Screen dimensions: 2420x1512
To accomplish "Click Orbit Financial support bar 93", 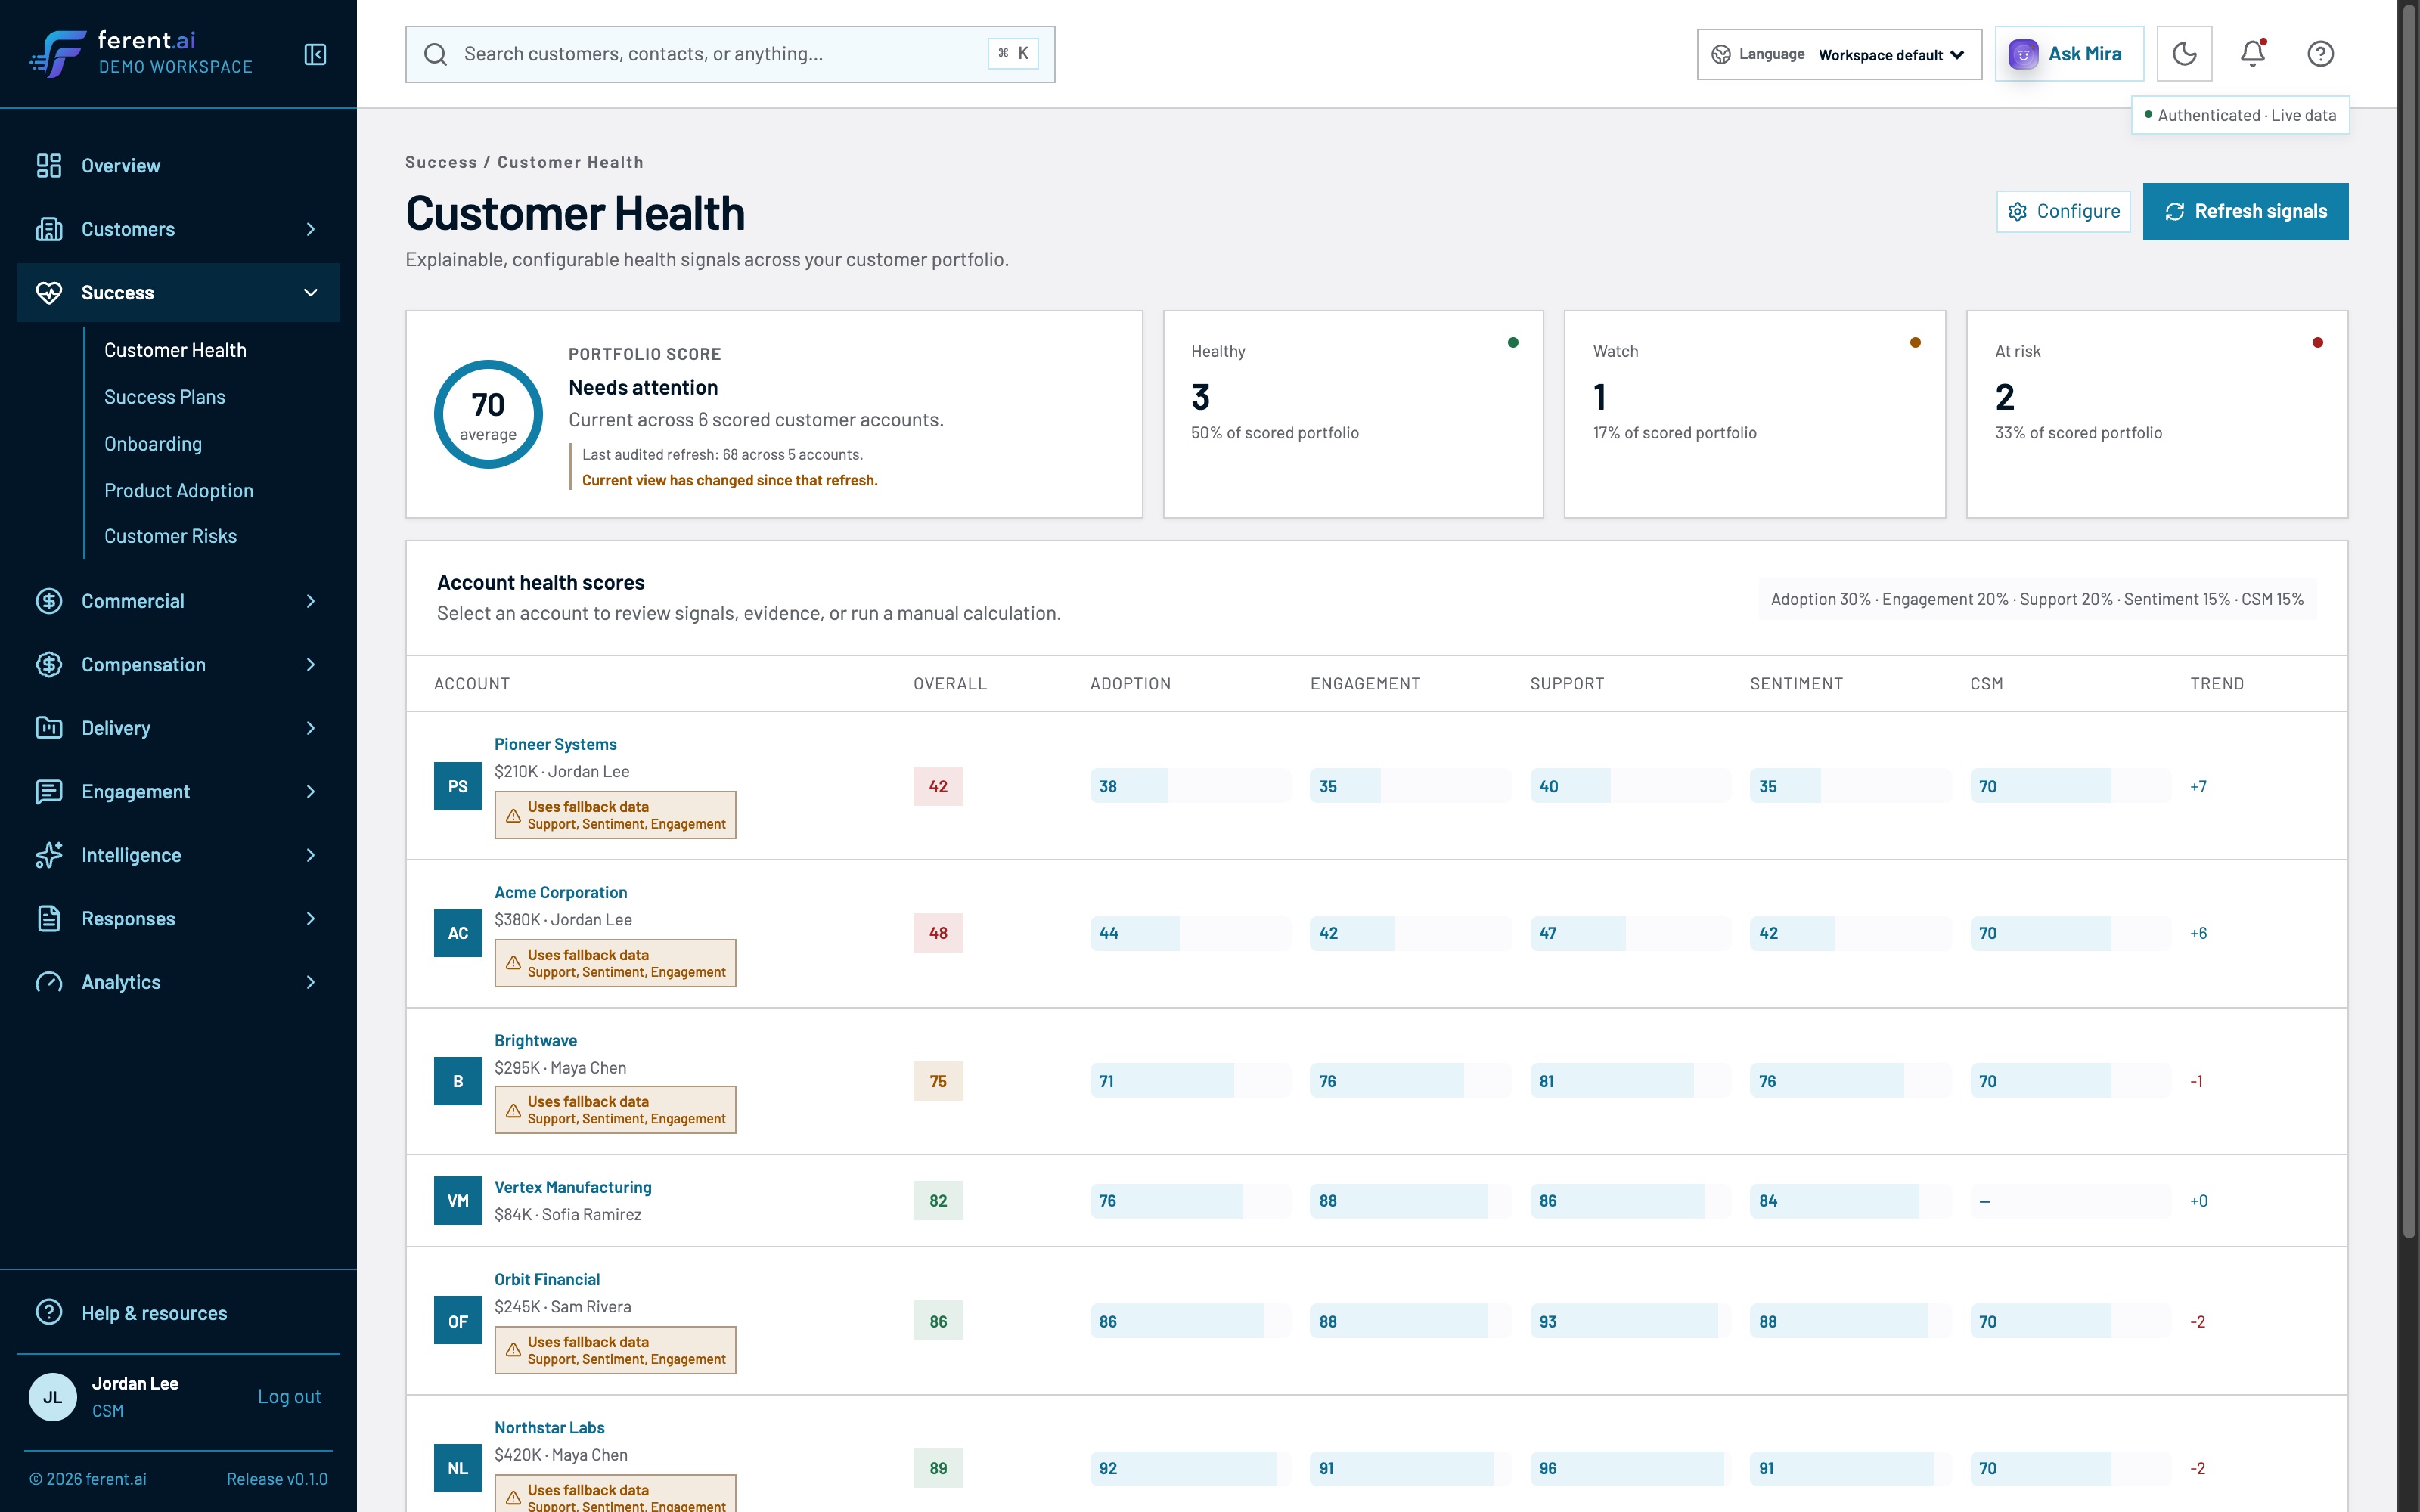I will tap(1630, 1321).
